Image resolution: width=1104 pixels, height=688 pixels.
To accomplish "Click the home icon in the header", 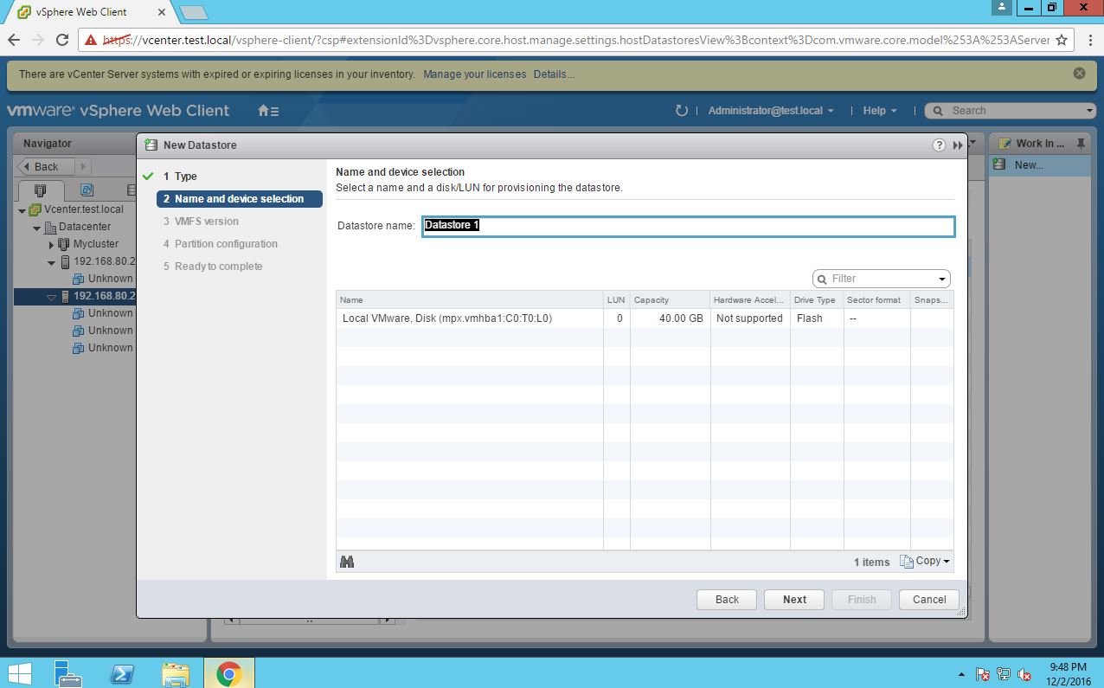I will pos(261,111).
